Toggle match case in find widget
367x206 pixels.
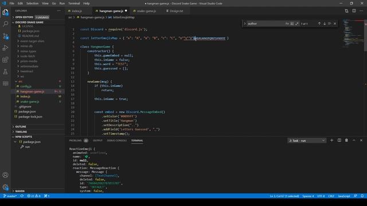tap(287, 23)
